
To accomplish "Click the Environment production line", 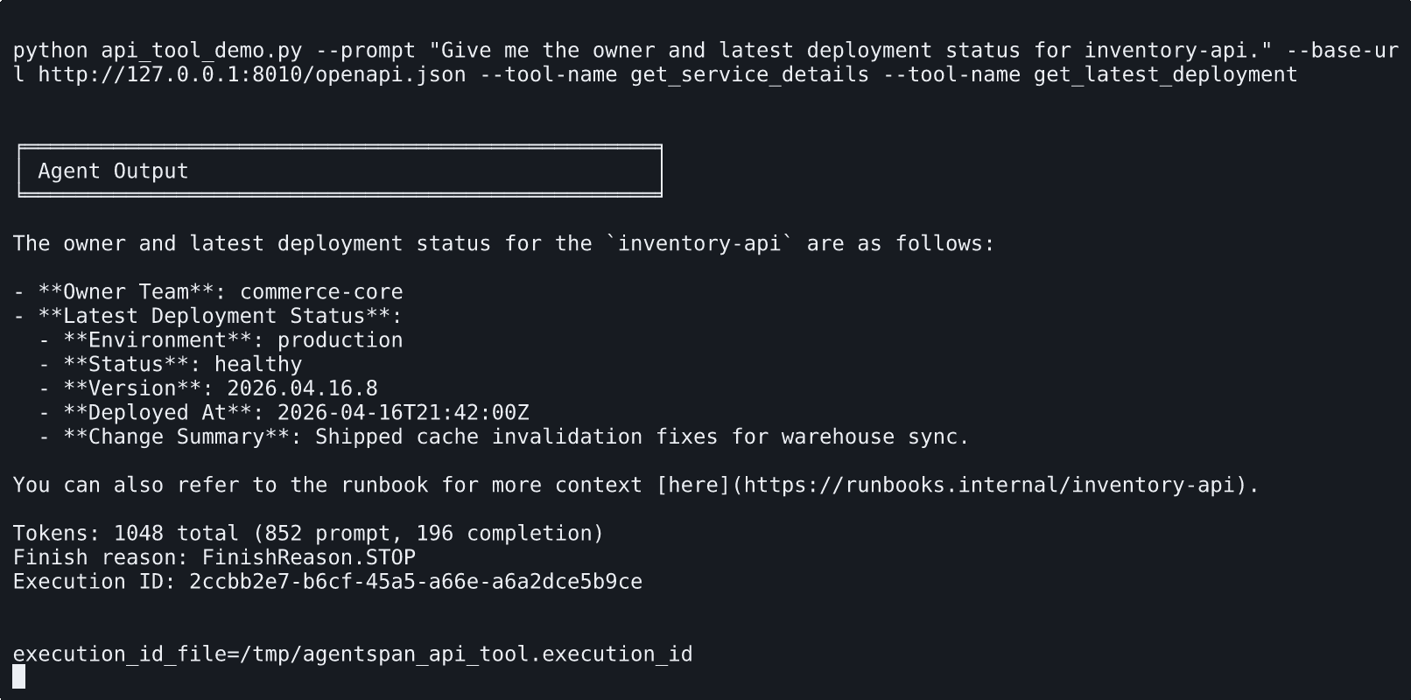I will (x=221, y=340).
